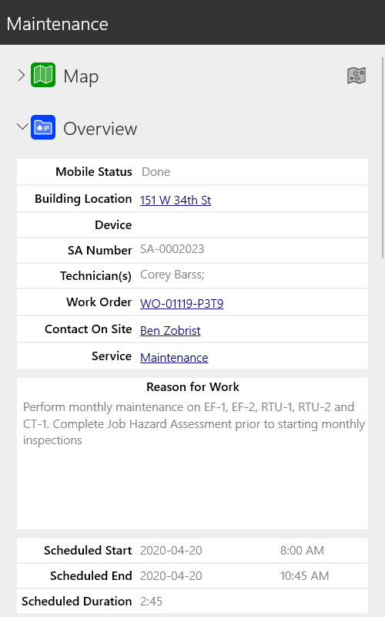Click the Scheduled Start time 8:00 AM
The image size is (385, 617).
tap(302, 550)
